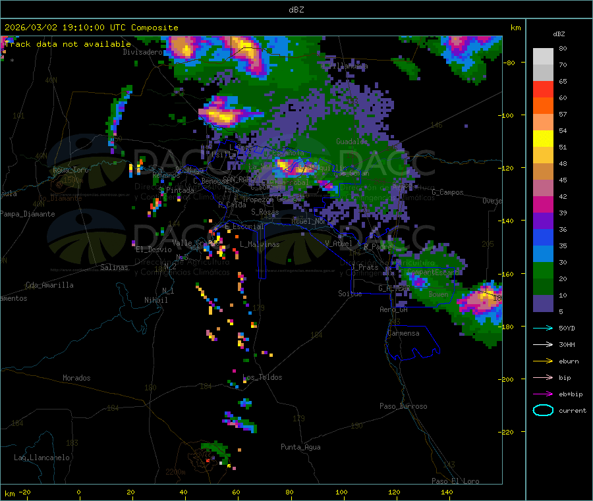Click the 'R_Villanueva' map label
This screenshot has height=501, width=593.
(344, 66)
